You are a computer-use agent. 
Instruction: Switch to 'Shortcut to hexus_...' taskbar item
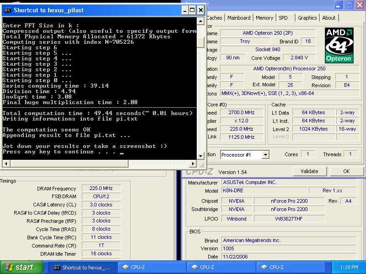[82, 268]
